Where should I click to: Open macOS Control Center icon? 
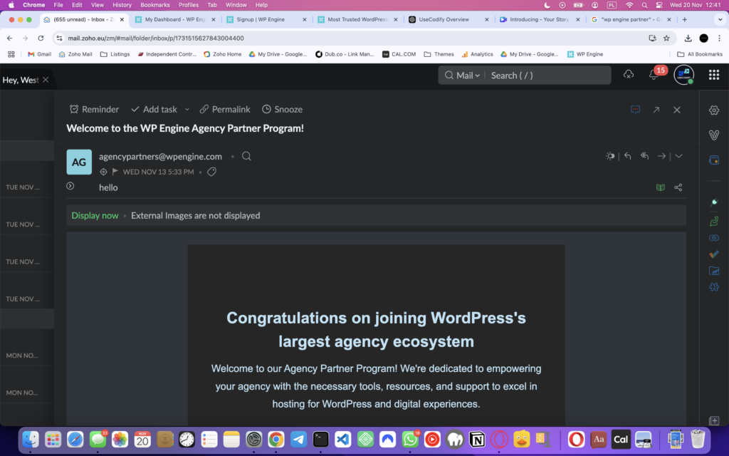[x=659, y=5]
